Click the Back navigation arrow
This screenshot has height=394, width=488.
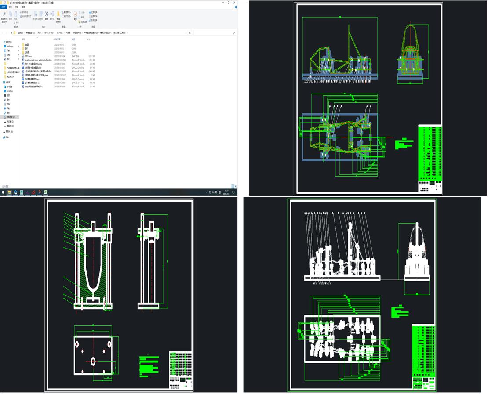pos(2,33)
